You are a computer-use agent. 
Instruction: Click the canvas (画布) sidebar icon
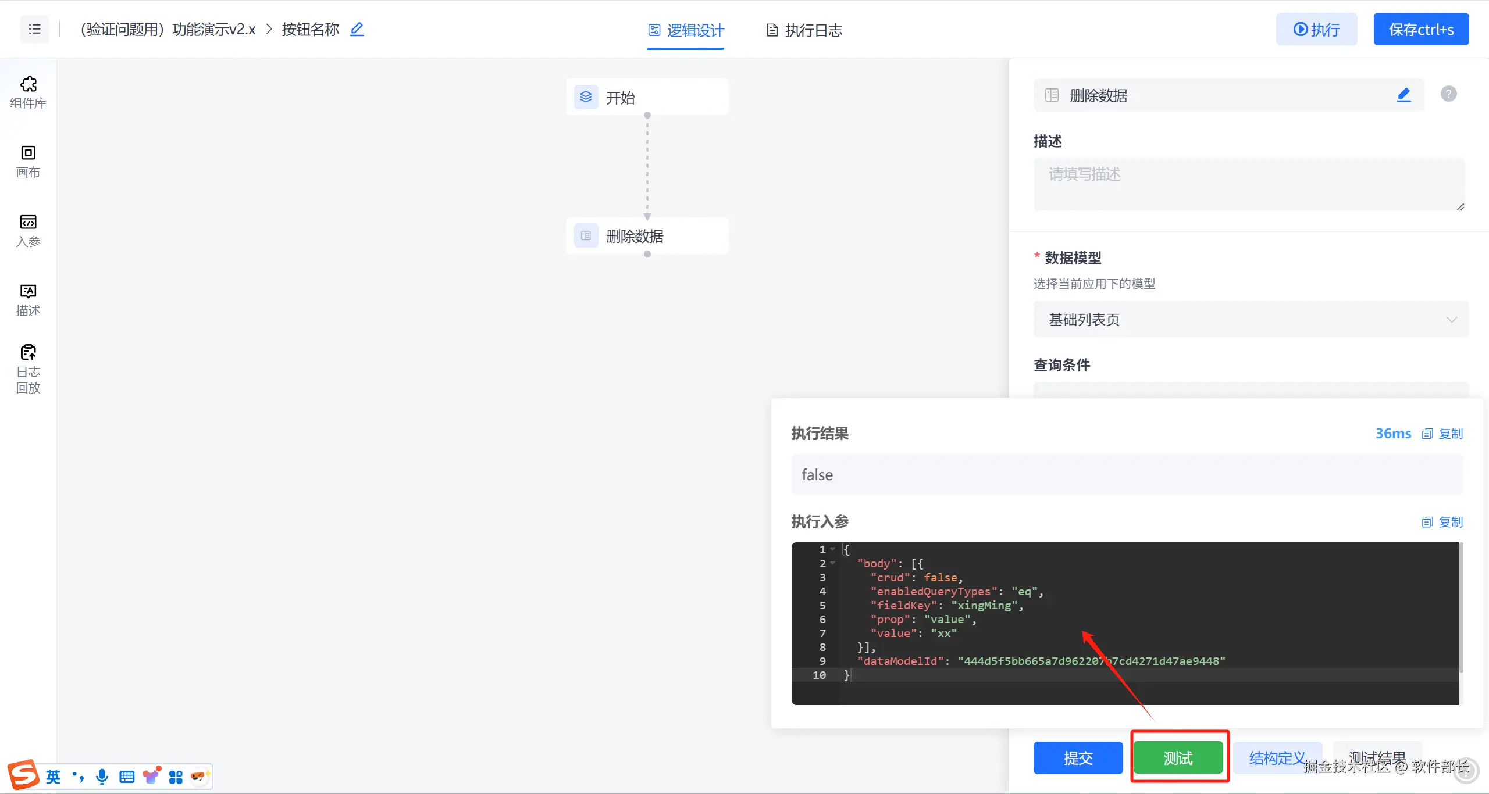pyautogui.click(x=28, y=161)
